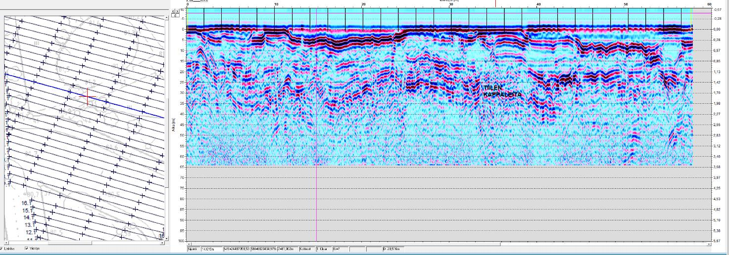Click the '1: Clear' status field
This screenshot has width=729, height=255.
[x=323, y=249]
